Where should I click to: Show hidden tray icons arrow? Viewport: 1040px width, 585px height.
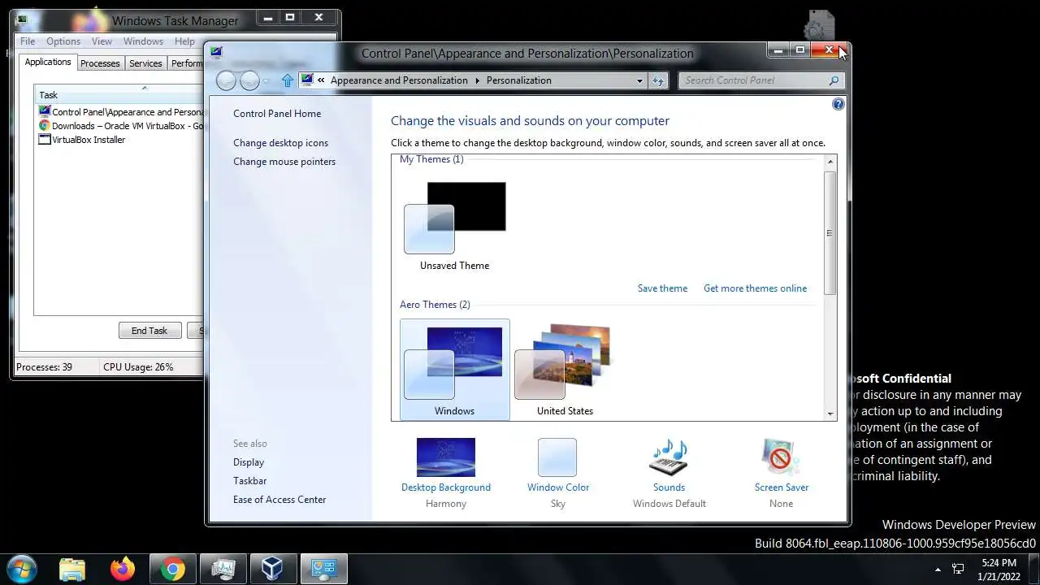[x=938, y=570]
